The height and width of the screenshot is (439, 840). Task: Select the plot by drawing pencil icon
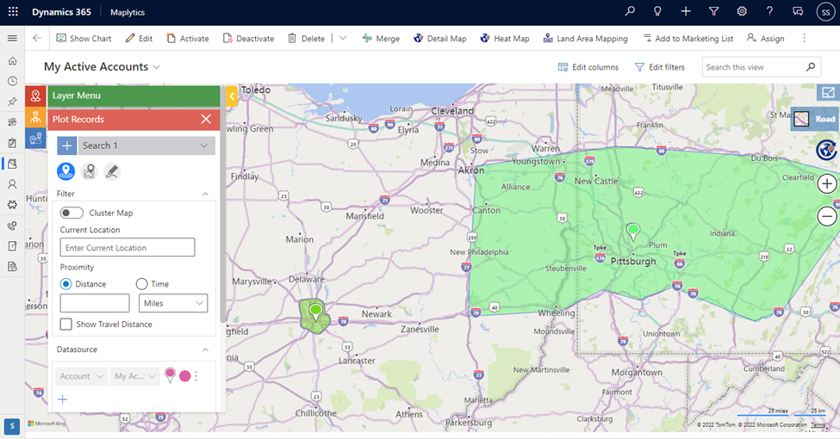coord(112,171)
